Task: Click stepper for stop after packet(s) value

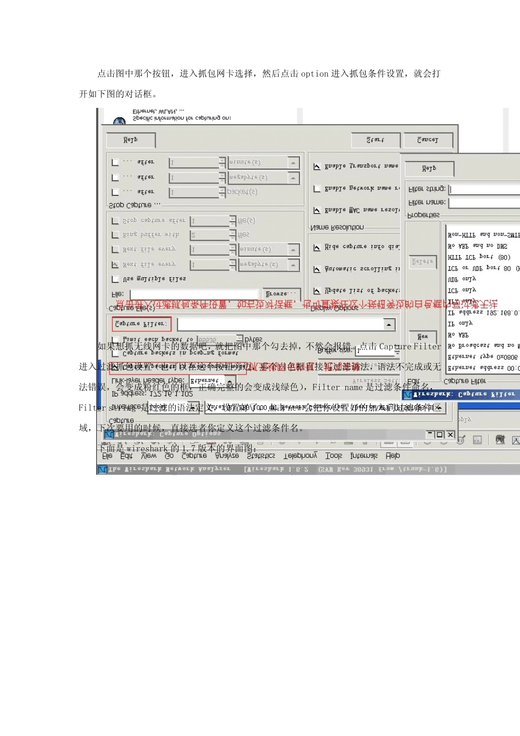Action: click(222, 192)
